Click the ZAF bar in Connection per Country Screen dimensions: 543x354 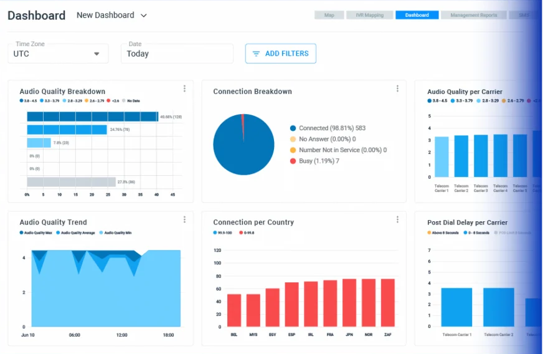coord(388,303)
